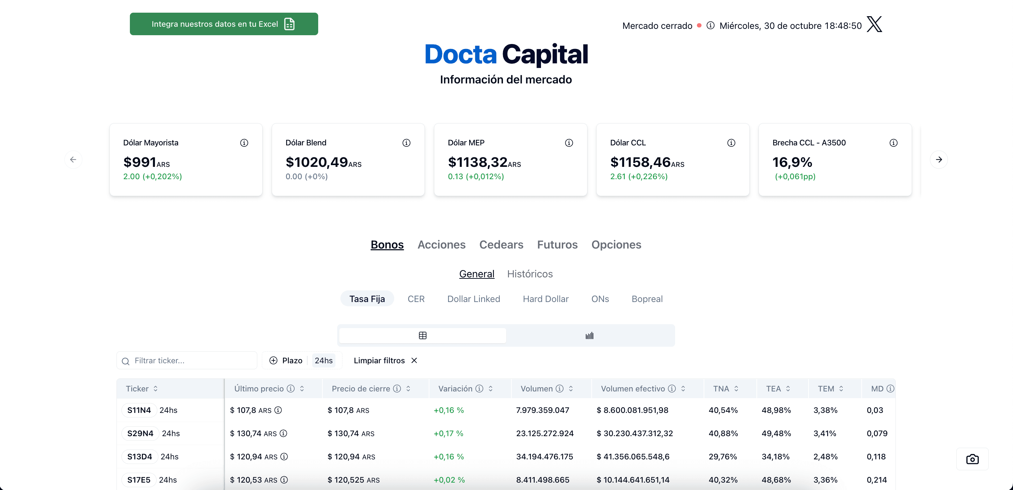Open info icon on Brecha CCL - A3500 card
This screenshot has width=1013, height=490.
pos(893,143)
